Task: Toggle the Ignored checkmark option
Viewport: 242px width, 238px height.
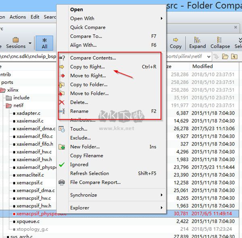Action: [62, 164]
